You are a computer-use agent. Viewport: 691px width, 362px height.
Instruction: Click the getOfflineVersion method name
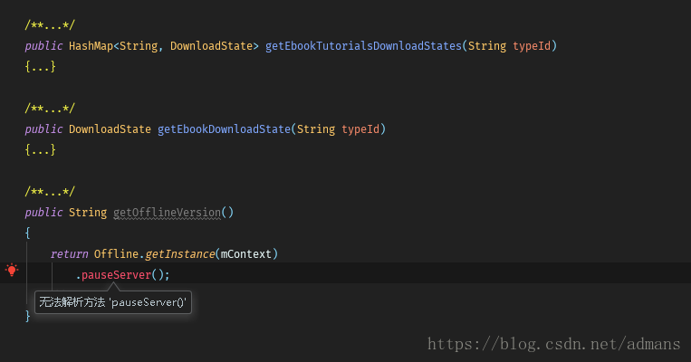coord(167,213)
